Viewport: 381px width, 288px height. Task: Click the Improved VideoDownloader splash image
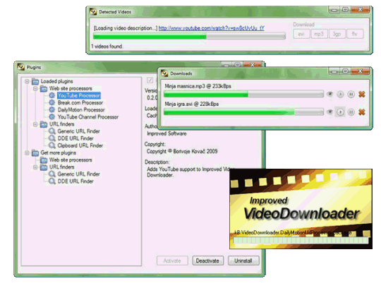(301, 209)
